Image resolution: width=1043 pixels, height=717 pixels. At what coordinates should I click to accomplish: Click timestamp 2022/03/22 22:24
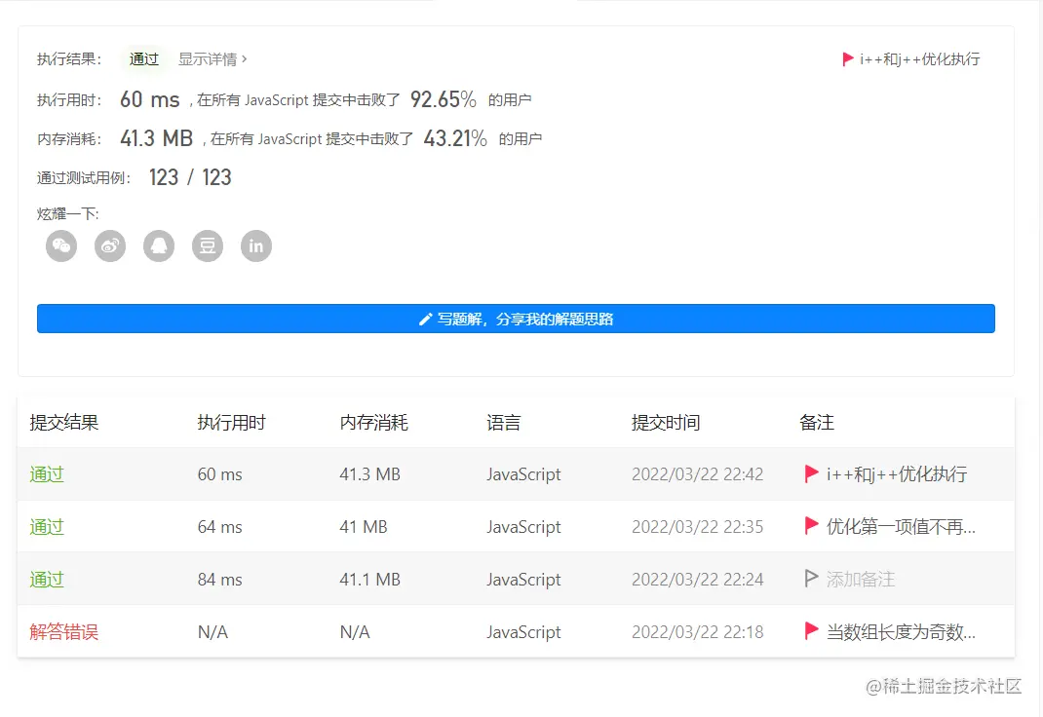697,580
